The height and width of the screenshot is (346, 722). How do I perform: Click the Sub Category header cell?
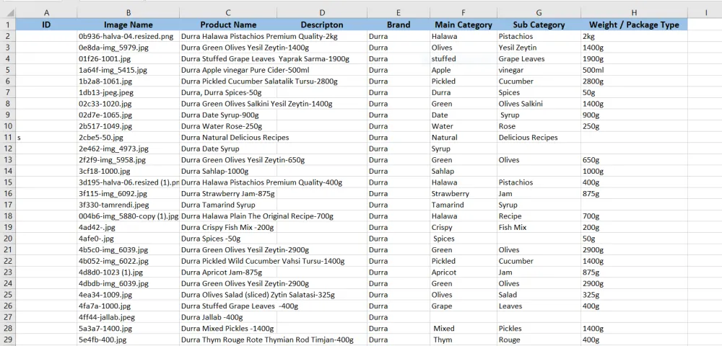click(539, 25)
